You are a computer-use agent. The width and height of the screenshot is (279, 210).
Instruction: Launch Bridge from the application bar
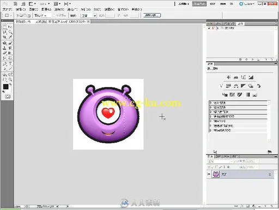point(15,4)
